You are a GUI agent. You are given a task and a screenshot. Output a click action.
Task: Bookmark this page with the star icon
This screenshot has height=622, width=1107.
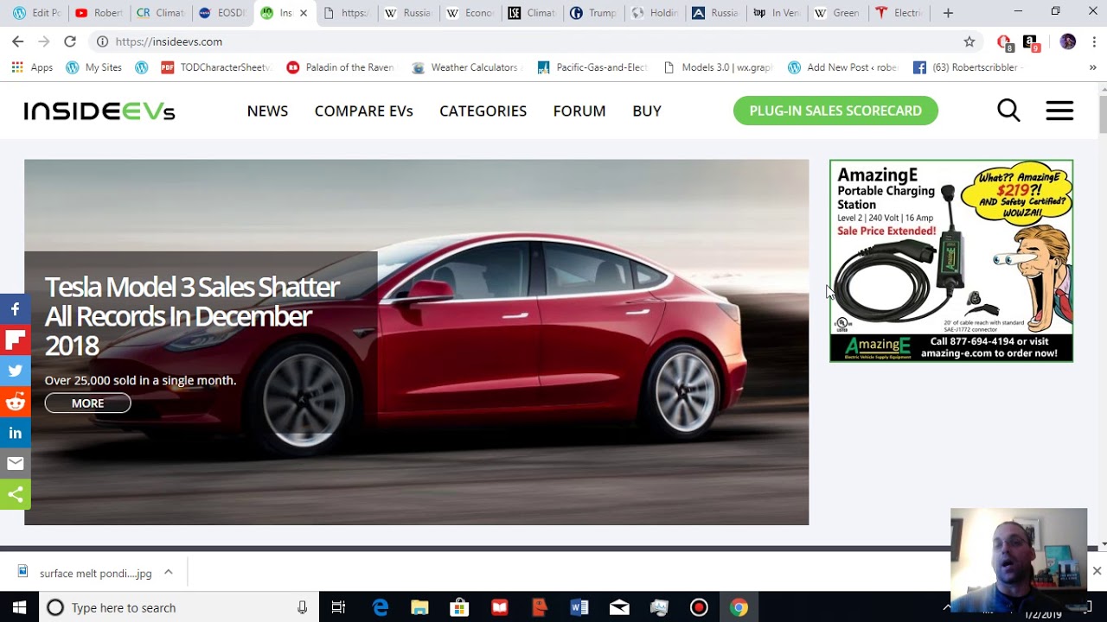click(x=969, y=41)
